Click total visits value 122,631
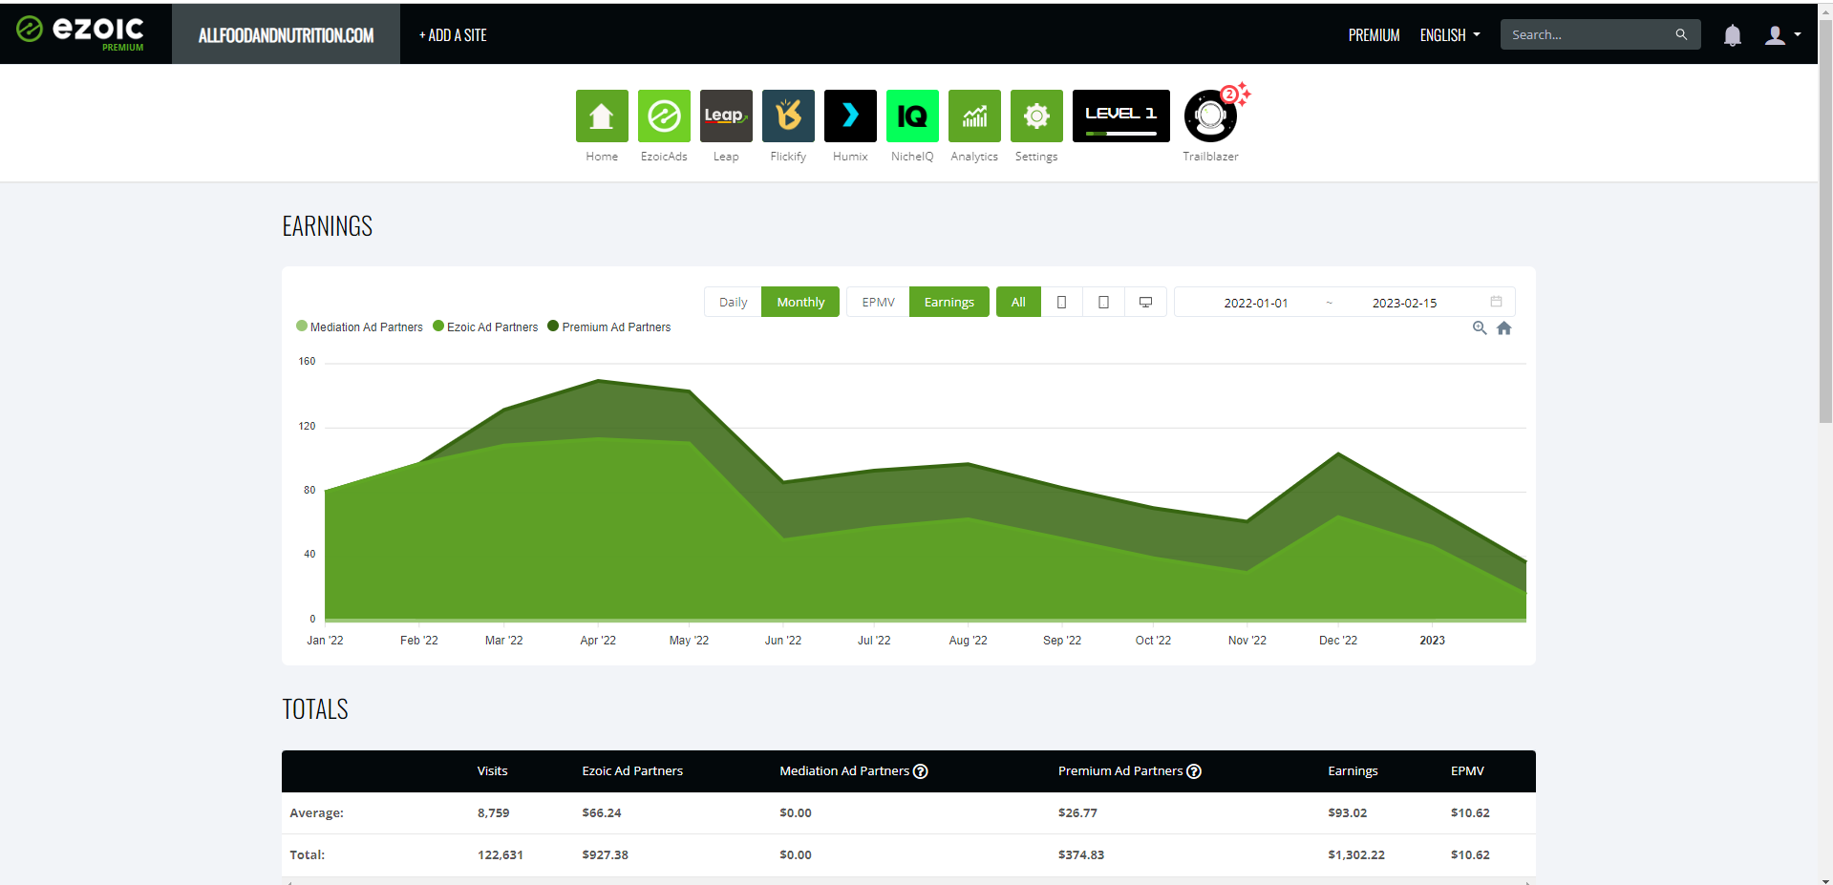Screen dimensions: 1833x885 [x=500, y=854]
